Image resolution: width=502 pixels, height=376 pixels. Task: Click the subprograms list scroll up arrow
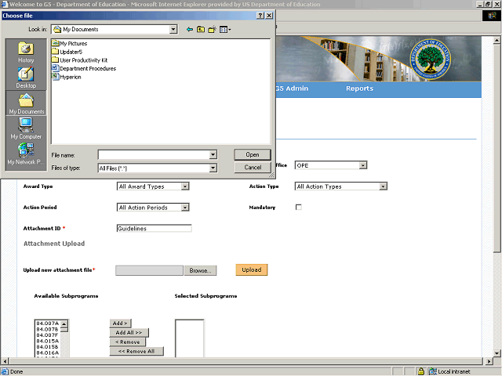(x=64, y=324)
